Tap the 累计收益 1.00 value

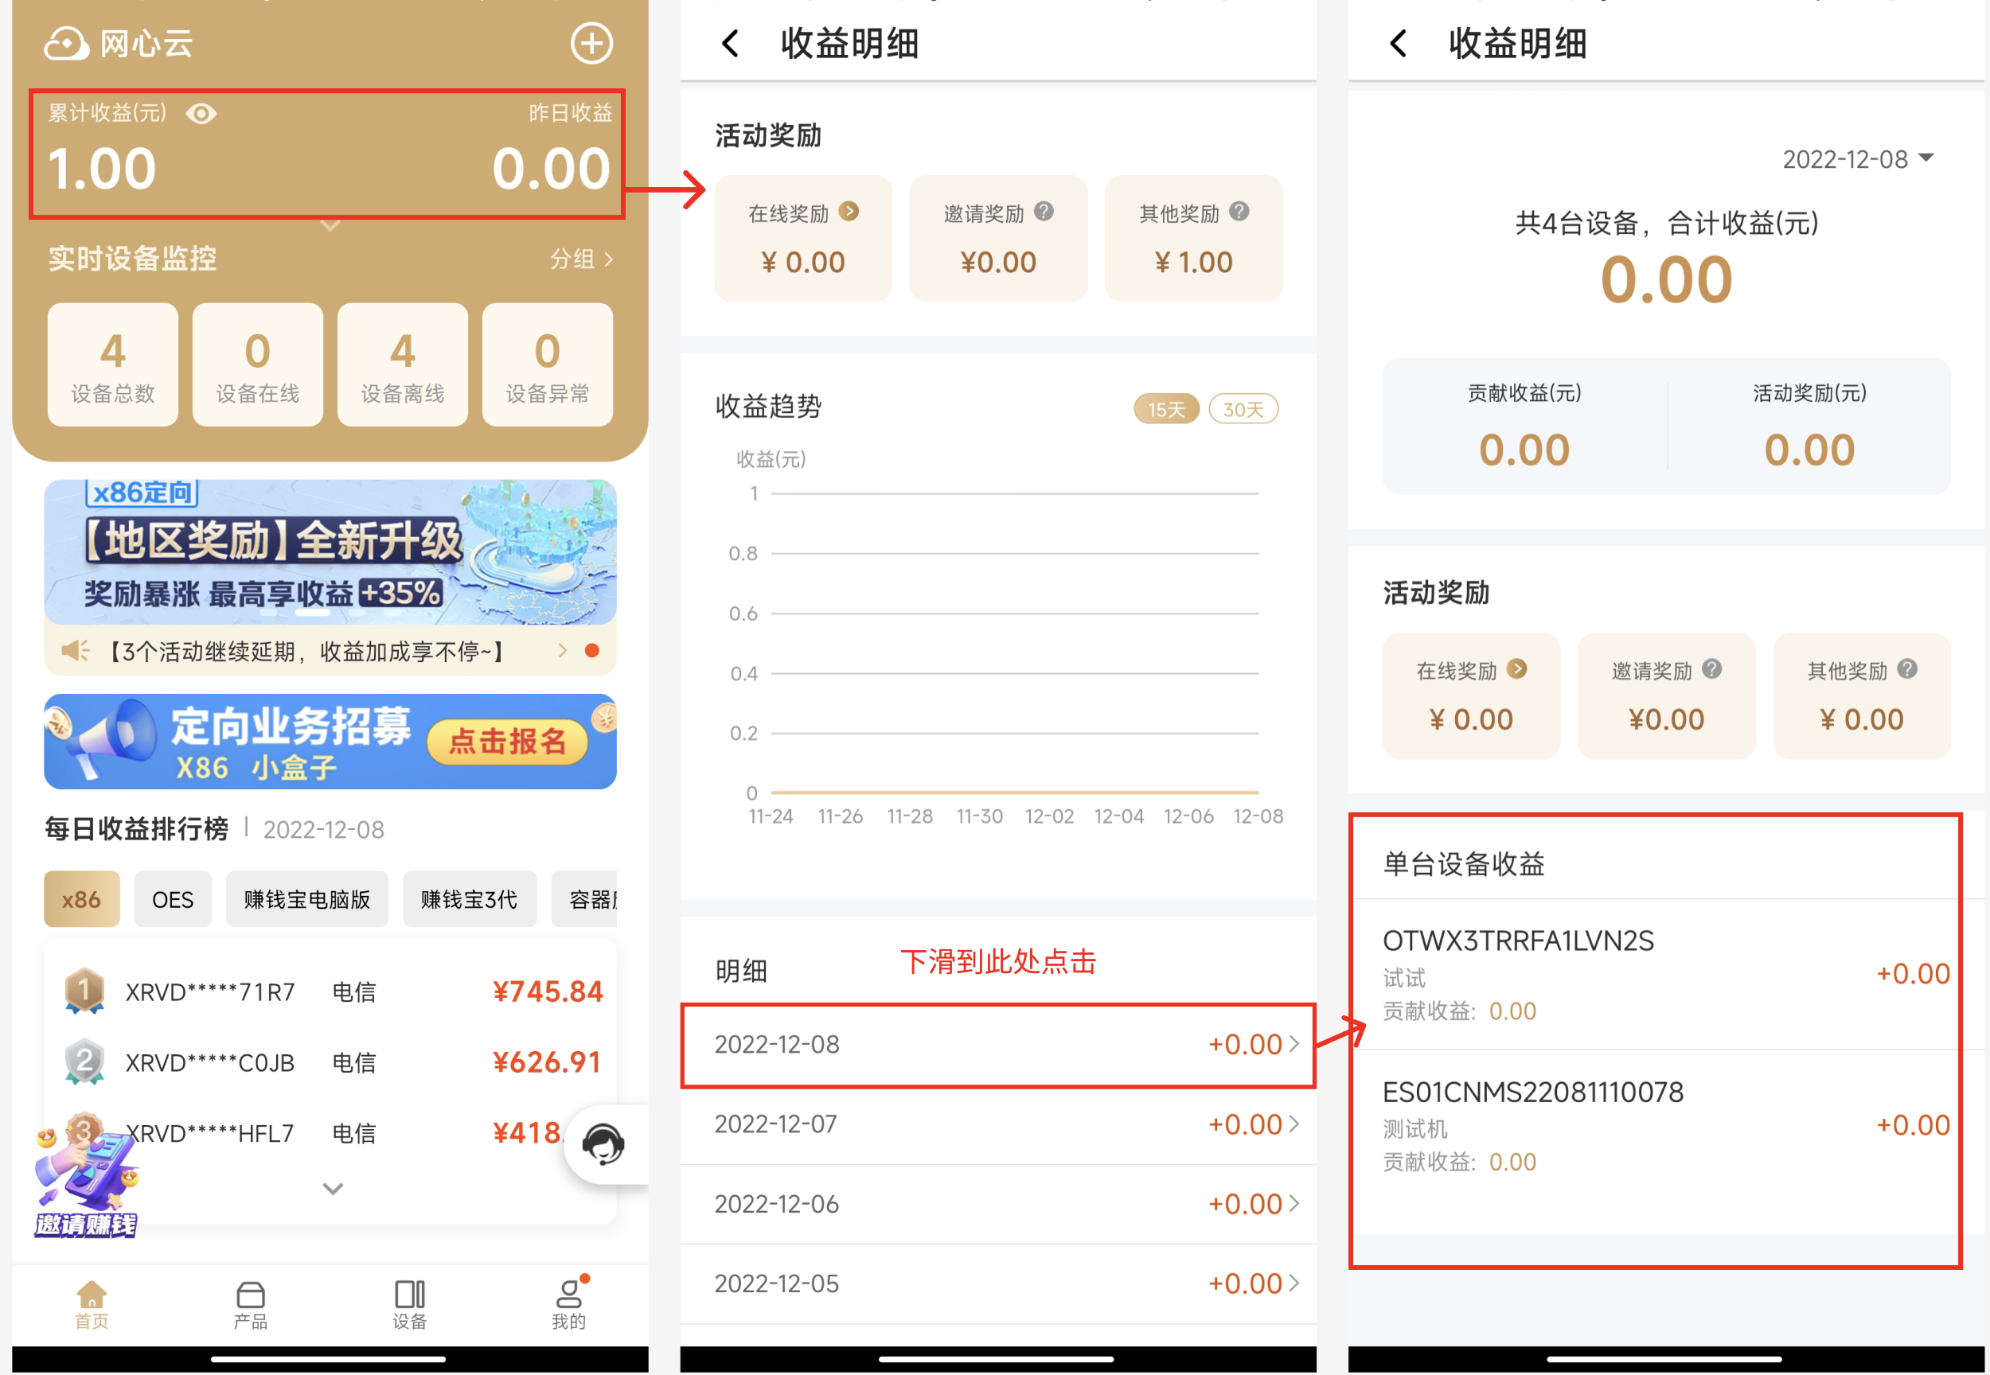(102, 168)
